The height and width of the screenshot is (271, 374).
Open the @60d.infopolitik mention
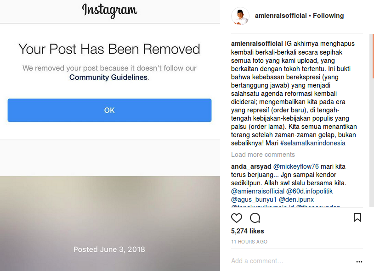tap(309, 191)
